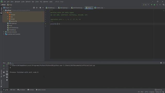Viewport: 165px width, 93px height.
Task: Click the locate/select opened file icon
Action: tap(34, 8)
